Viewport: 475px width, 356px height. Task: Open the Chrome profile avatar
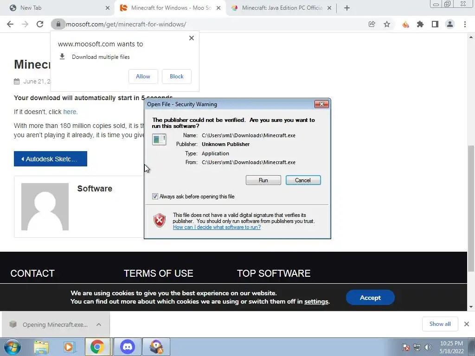450,24
